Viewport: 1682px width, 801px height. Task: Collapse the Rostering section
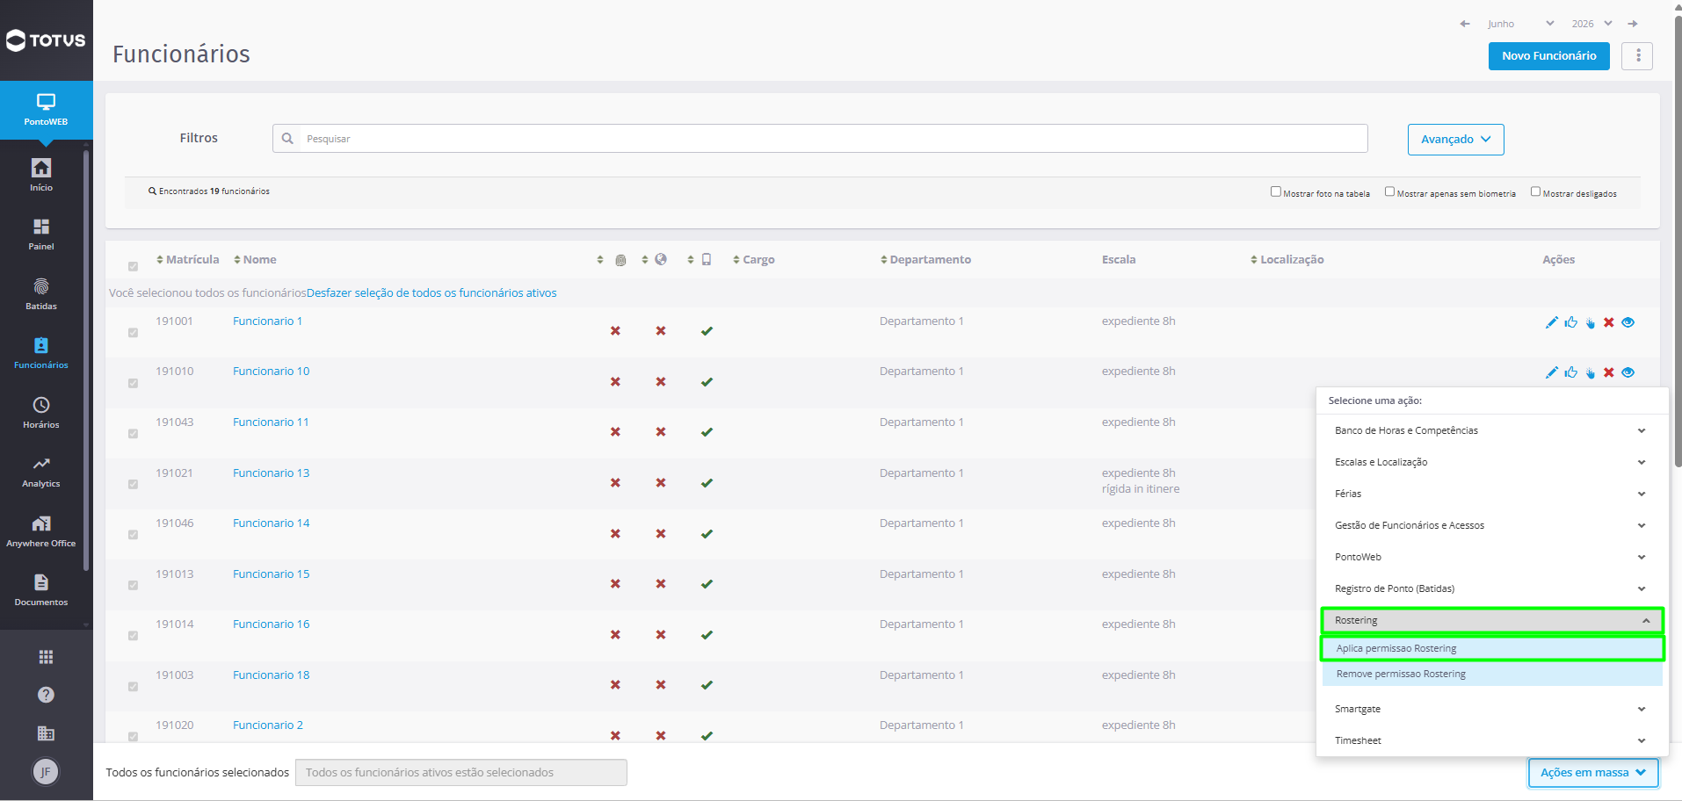[x=1492, y=620]
